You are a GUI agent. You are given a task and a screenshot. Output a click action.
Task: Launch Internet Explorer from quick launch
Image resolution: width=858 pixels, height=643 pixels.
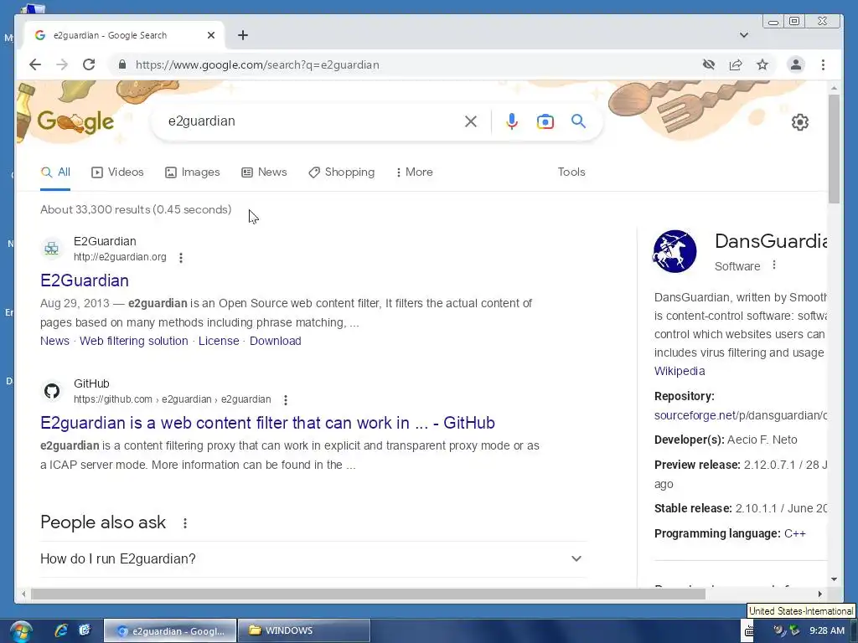60,630
